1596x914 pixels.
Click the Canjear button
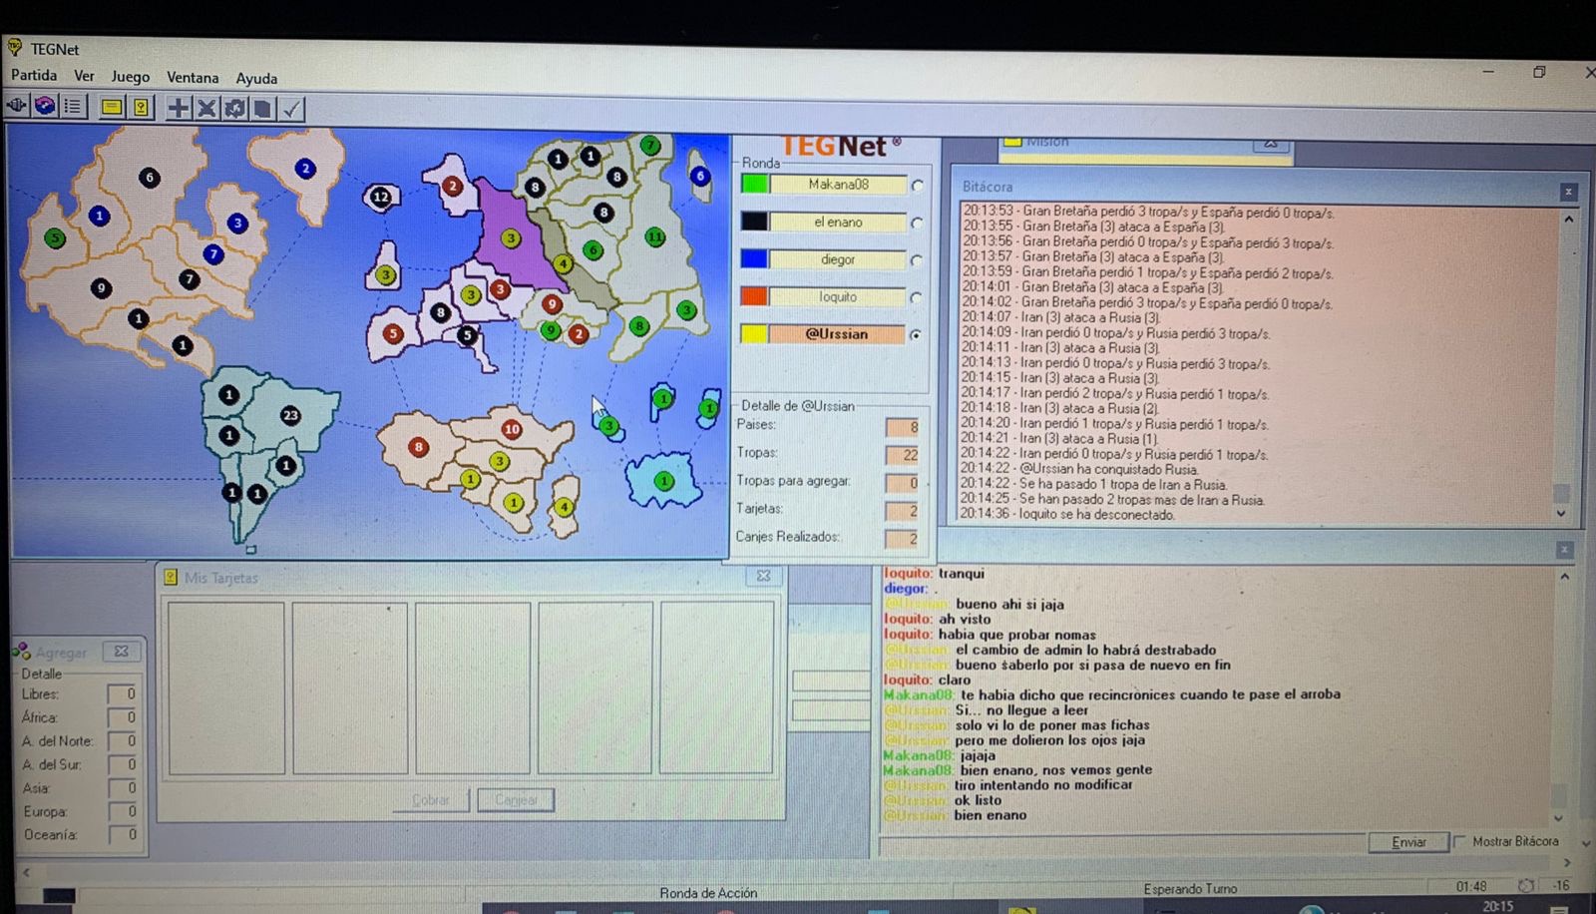(x=516, y=799)
